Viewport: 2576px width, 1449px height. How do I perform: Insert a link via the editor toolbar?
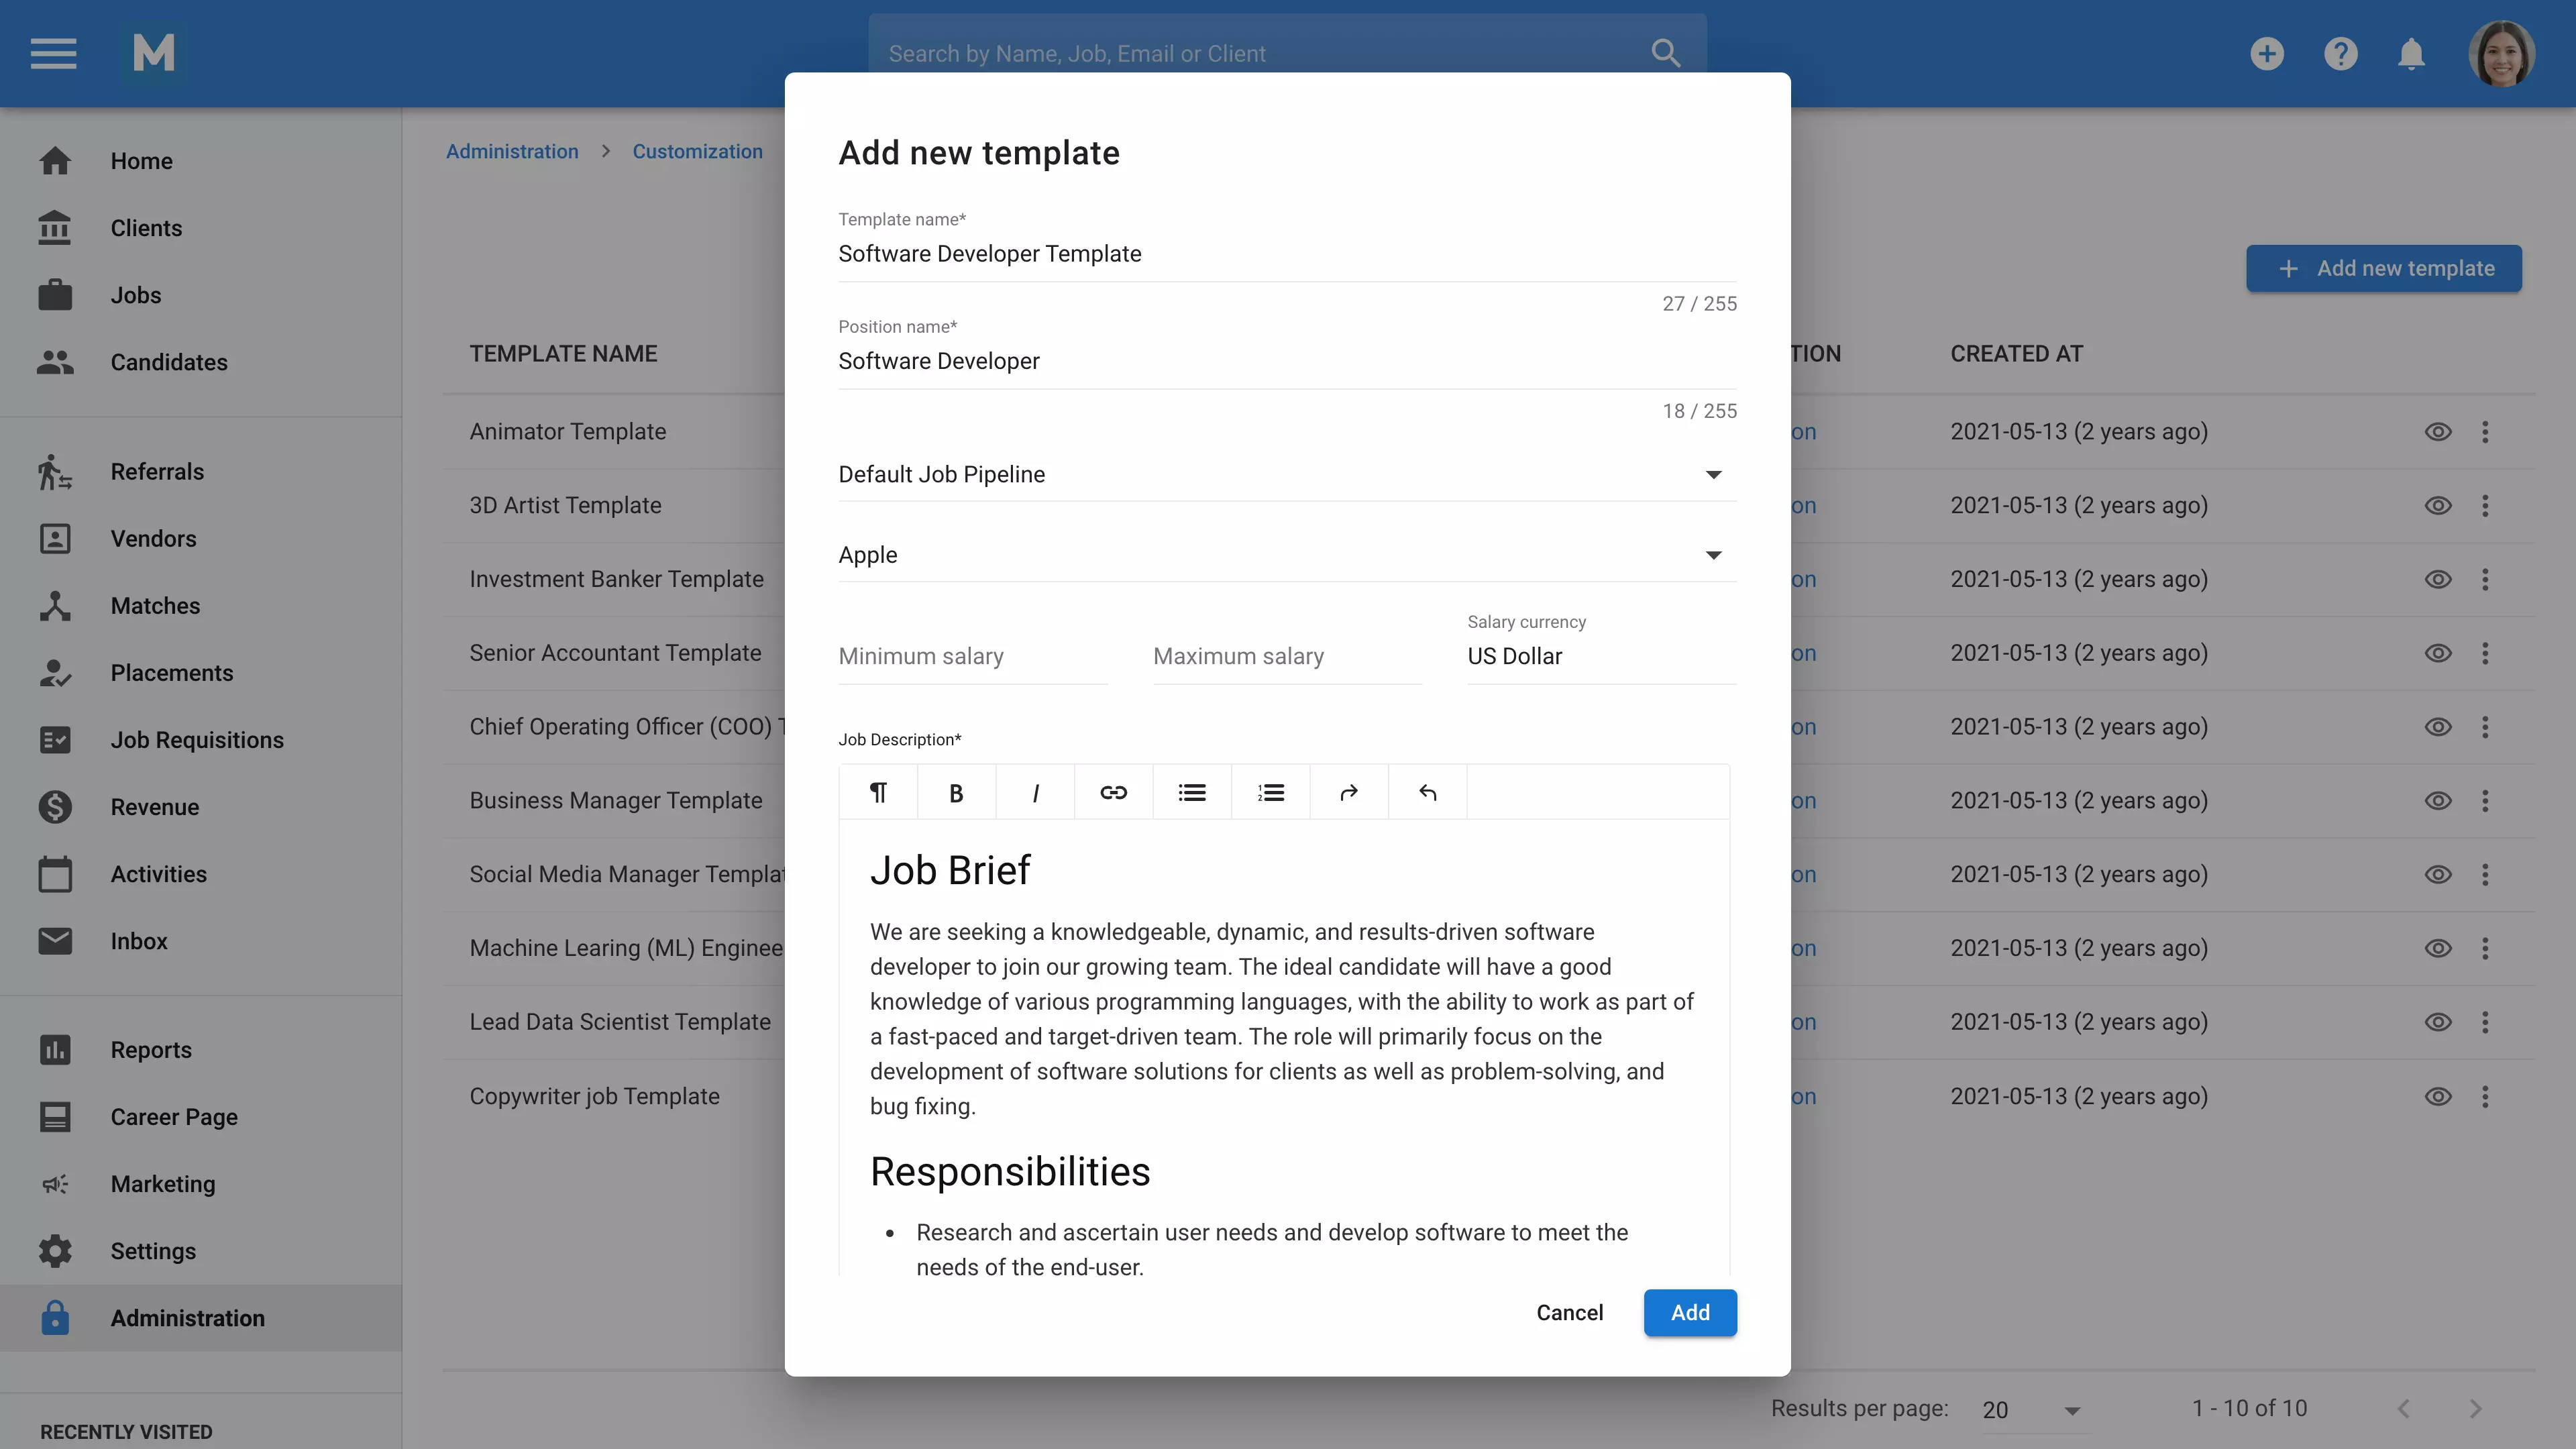click(1113, 793)
